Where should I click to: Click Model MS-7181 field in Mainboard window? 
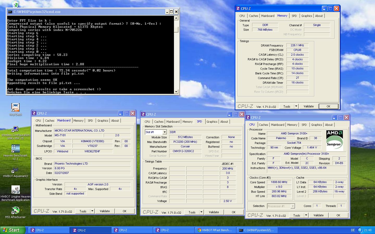(x=79, y=135)
